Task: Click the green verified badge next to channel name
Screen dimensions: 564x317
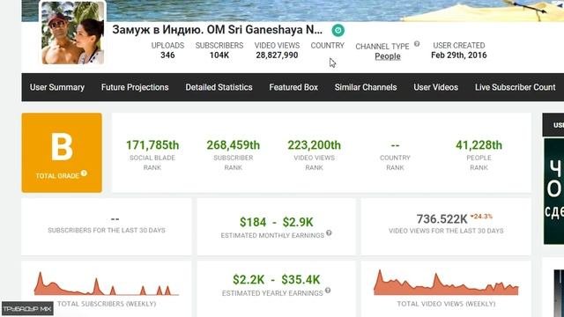Action: point(338,30)
